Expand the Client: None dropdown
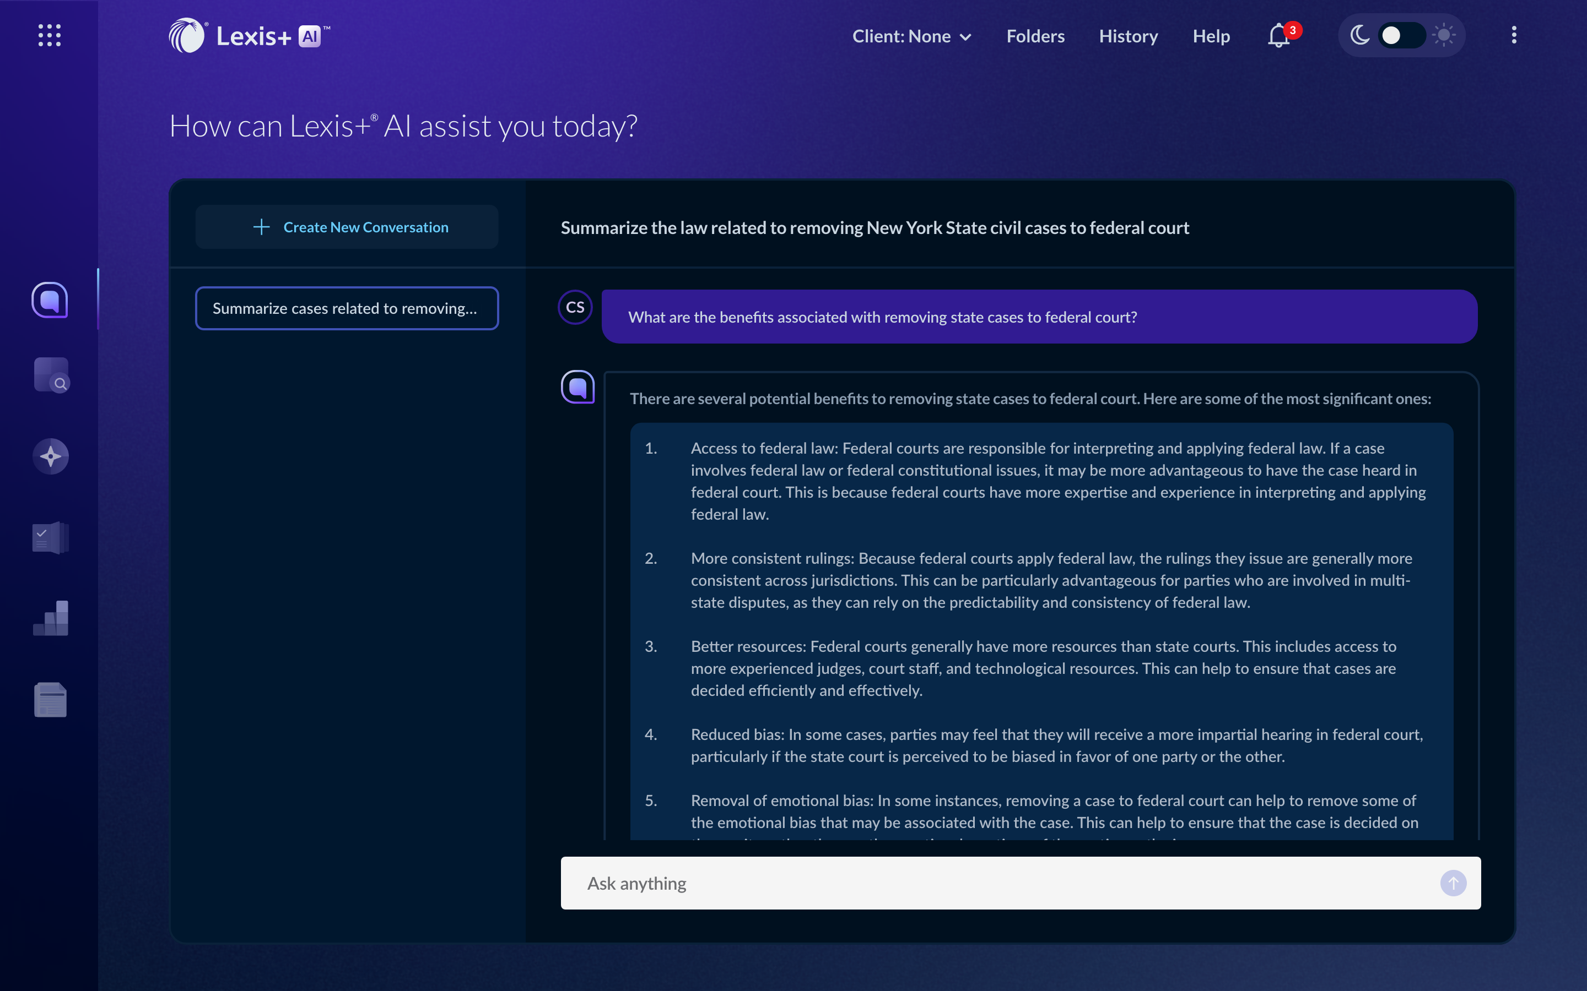1587x991 pixels. tap(911, 36)
